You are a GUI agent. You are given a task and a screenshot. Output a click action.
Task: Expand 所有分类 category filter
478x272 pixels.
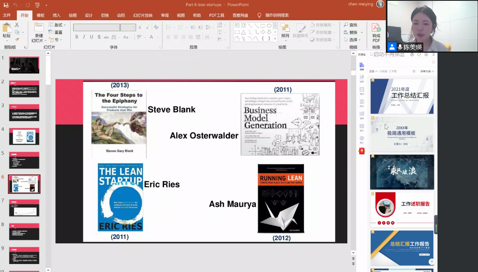click(x=427, y=71)
